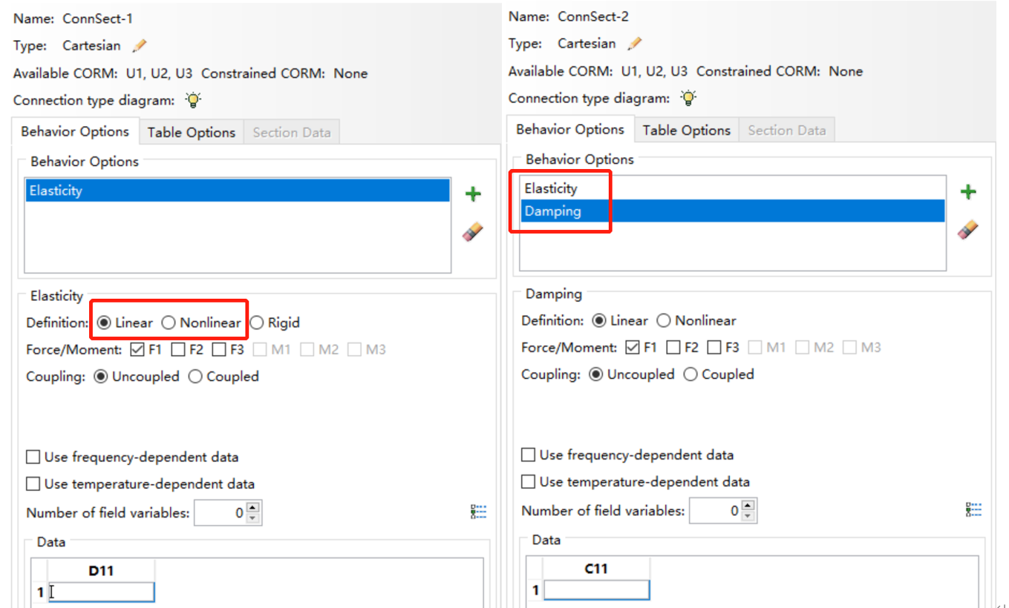Image resolution: width=1009 pixels, height=608 pixels.
Task: Show connection type diagram lightbulb in ConnSect-1
Action: [x=193, y=100]
